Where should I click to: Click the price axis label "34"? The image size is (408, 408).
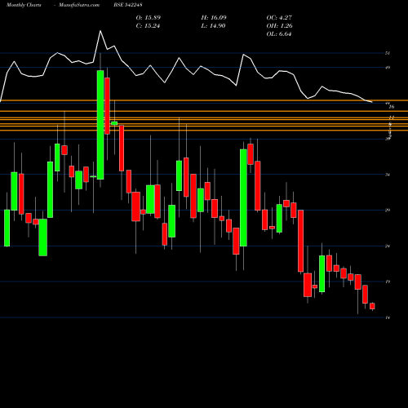coord(388,175)
